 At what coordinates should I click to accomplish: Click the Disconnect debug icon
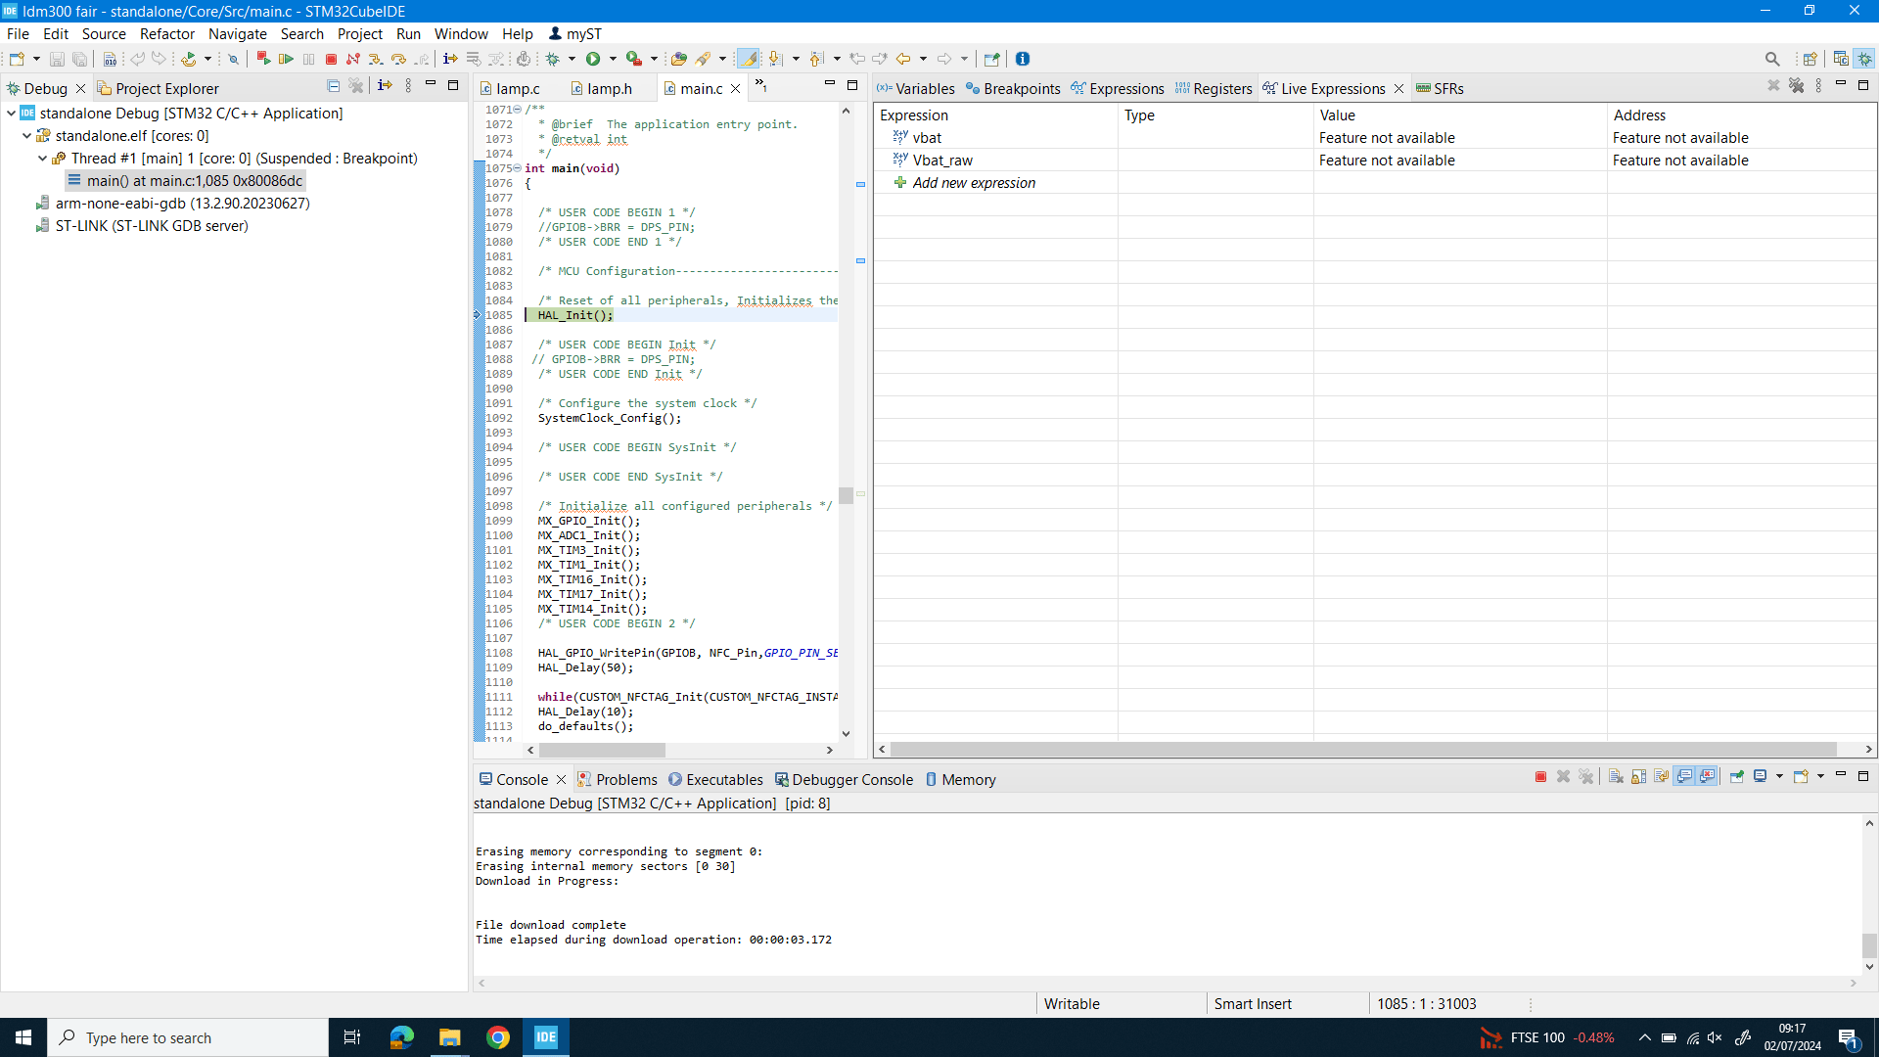[353, 60]
